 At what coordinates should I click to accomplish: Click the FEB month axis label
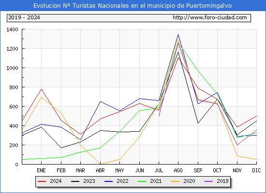(61, 170)
